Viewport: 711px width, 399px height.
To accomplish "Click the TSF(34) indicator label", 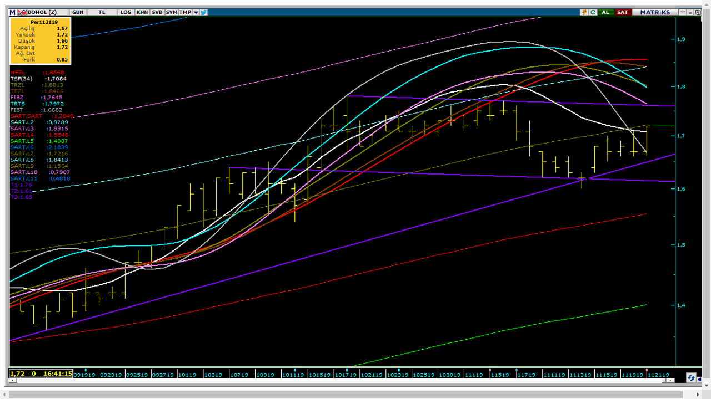I will pos(21,79).
